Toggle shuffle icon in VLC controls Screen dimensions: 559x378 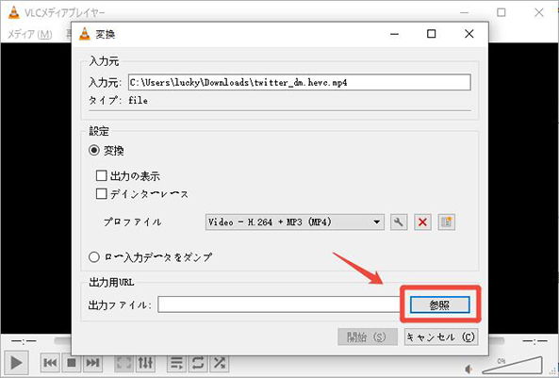click(220, 363)
